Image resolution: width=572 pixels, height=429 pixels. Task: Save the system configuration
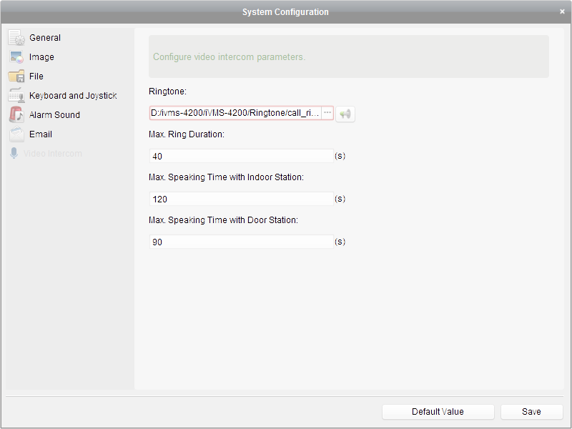pos(531,412)
